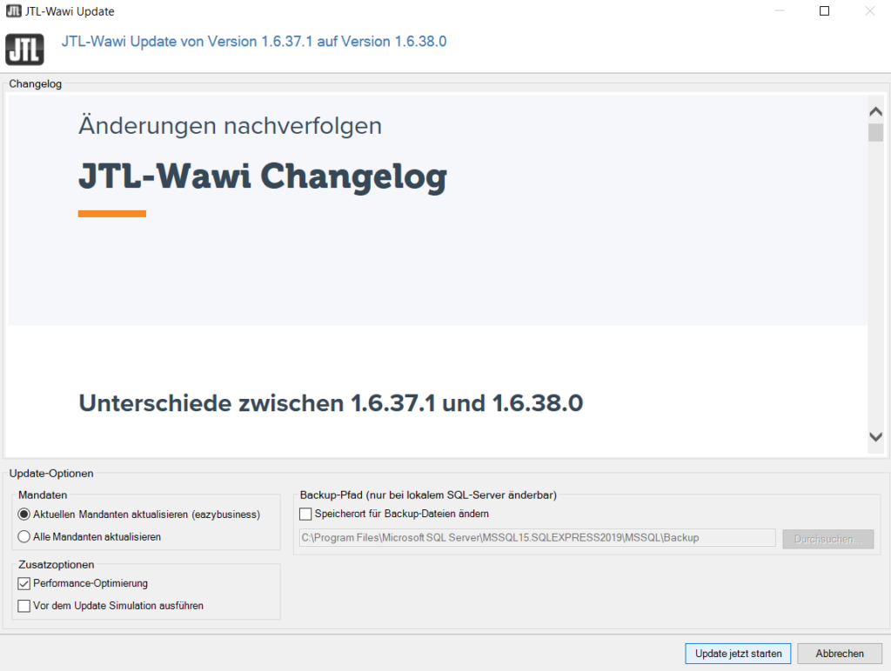Maximize the JTL-Wawi Update window
This screenshot has height=671, width=891.
click(x=824, y=10)
